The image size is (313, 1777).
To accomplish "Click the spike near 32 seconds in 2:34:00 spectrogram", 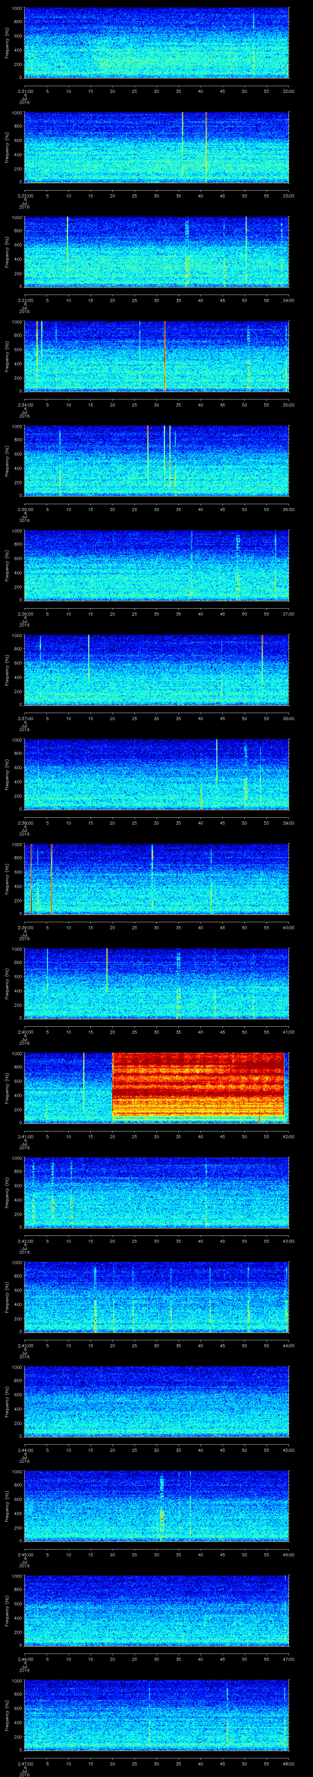I will point(165,356).
